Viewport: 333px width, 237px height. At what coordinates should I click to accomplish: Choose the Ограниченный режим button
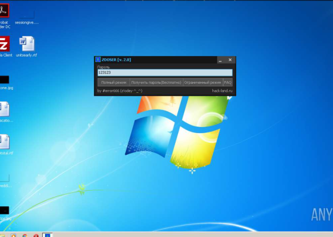202,82
